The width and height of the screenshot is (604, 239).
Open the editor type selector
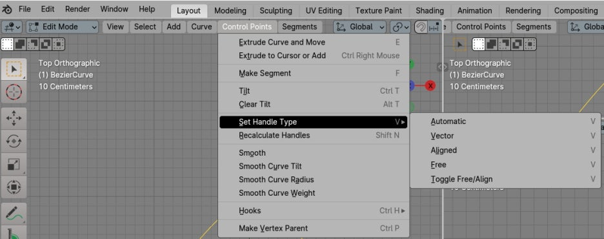[13, 27]
